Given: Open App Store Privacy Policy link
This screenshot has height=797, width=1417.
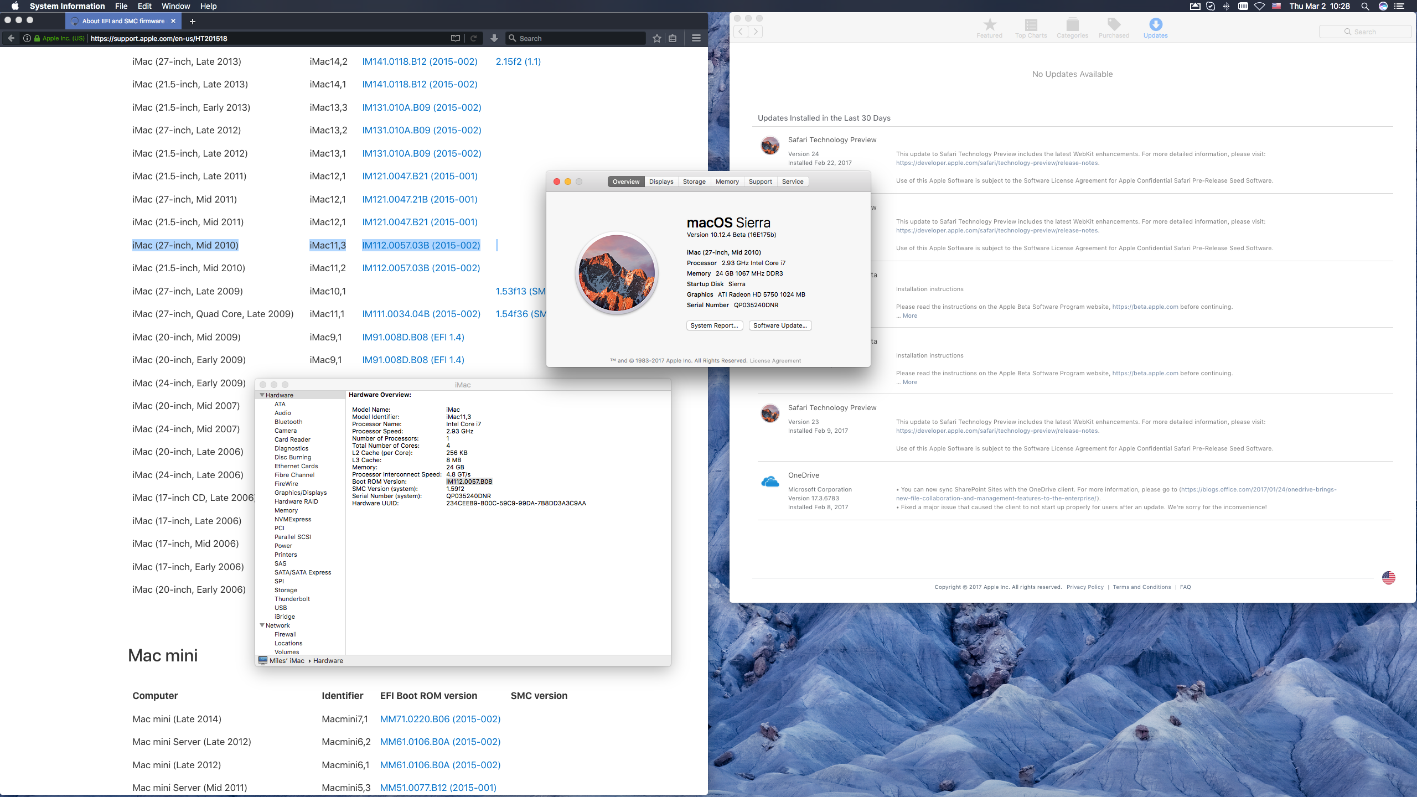Looking at the screenshot, I should pyautogui.click(x=1085, y=587).
